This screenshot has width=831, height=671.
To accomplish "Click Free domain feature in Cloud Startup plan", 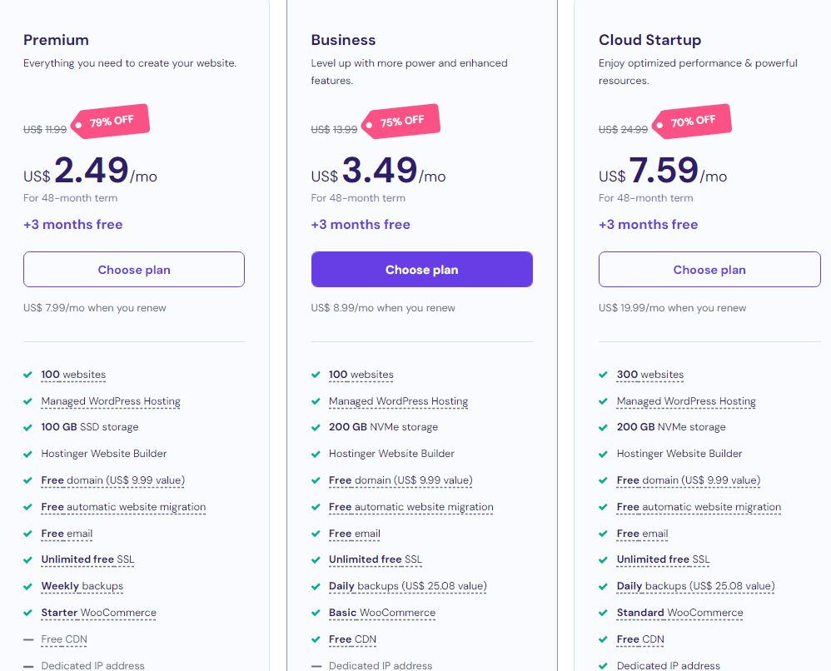I will (689, 480).
